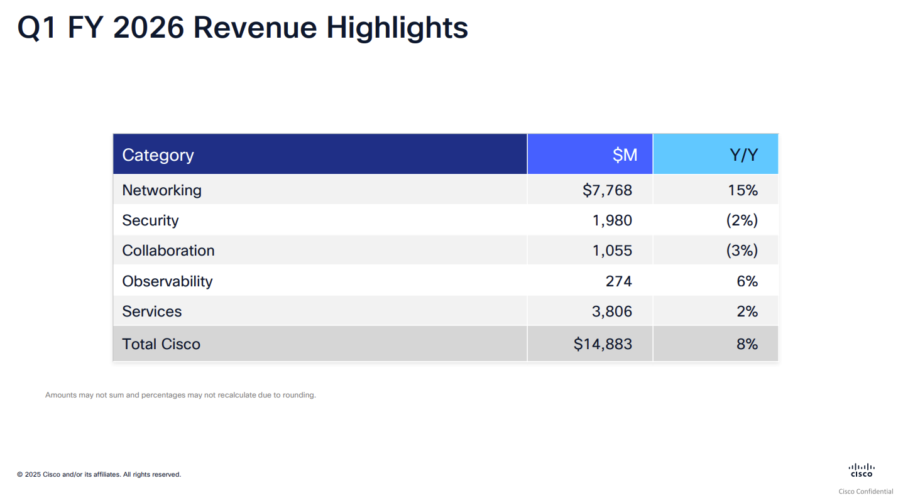Click the Category column header
898x498 pixels.
158,155
